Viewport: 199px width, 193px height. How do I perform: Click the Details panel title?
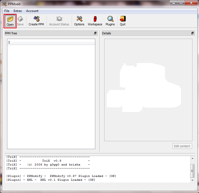point(106,33)
